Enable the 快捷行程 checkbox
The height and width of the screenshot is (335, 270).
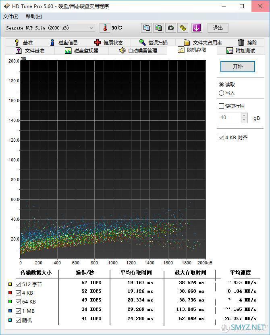[221, 106]
